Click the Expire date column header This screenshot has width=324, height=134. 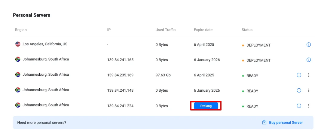pos(203,30)
